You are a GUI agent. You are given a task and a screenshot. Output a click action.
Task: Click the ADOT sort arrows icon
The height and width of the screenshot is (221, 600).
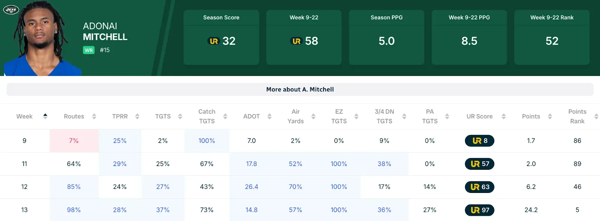(x=269, y=117)
